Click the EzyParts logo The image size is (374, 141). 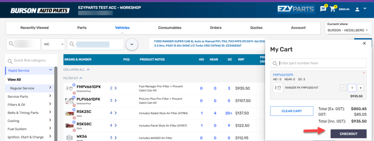pos(296,9)
